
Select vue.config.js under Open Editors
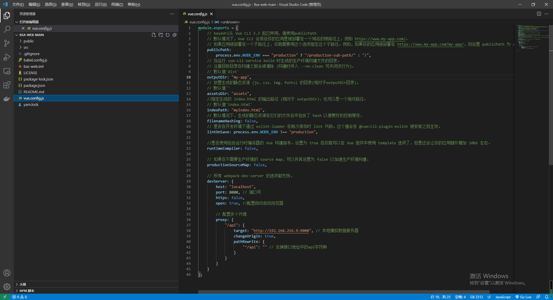coord(96,28)
